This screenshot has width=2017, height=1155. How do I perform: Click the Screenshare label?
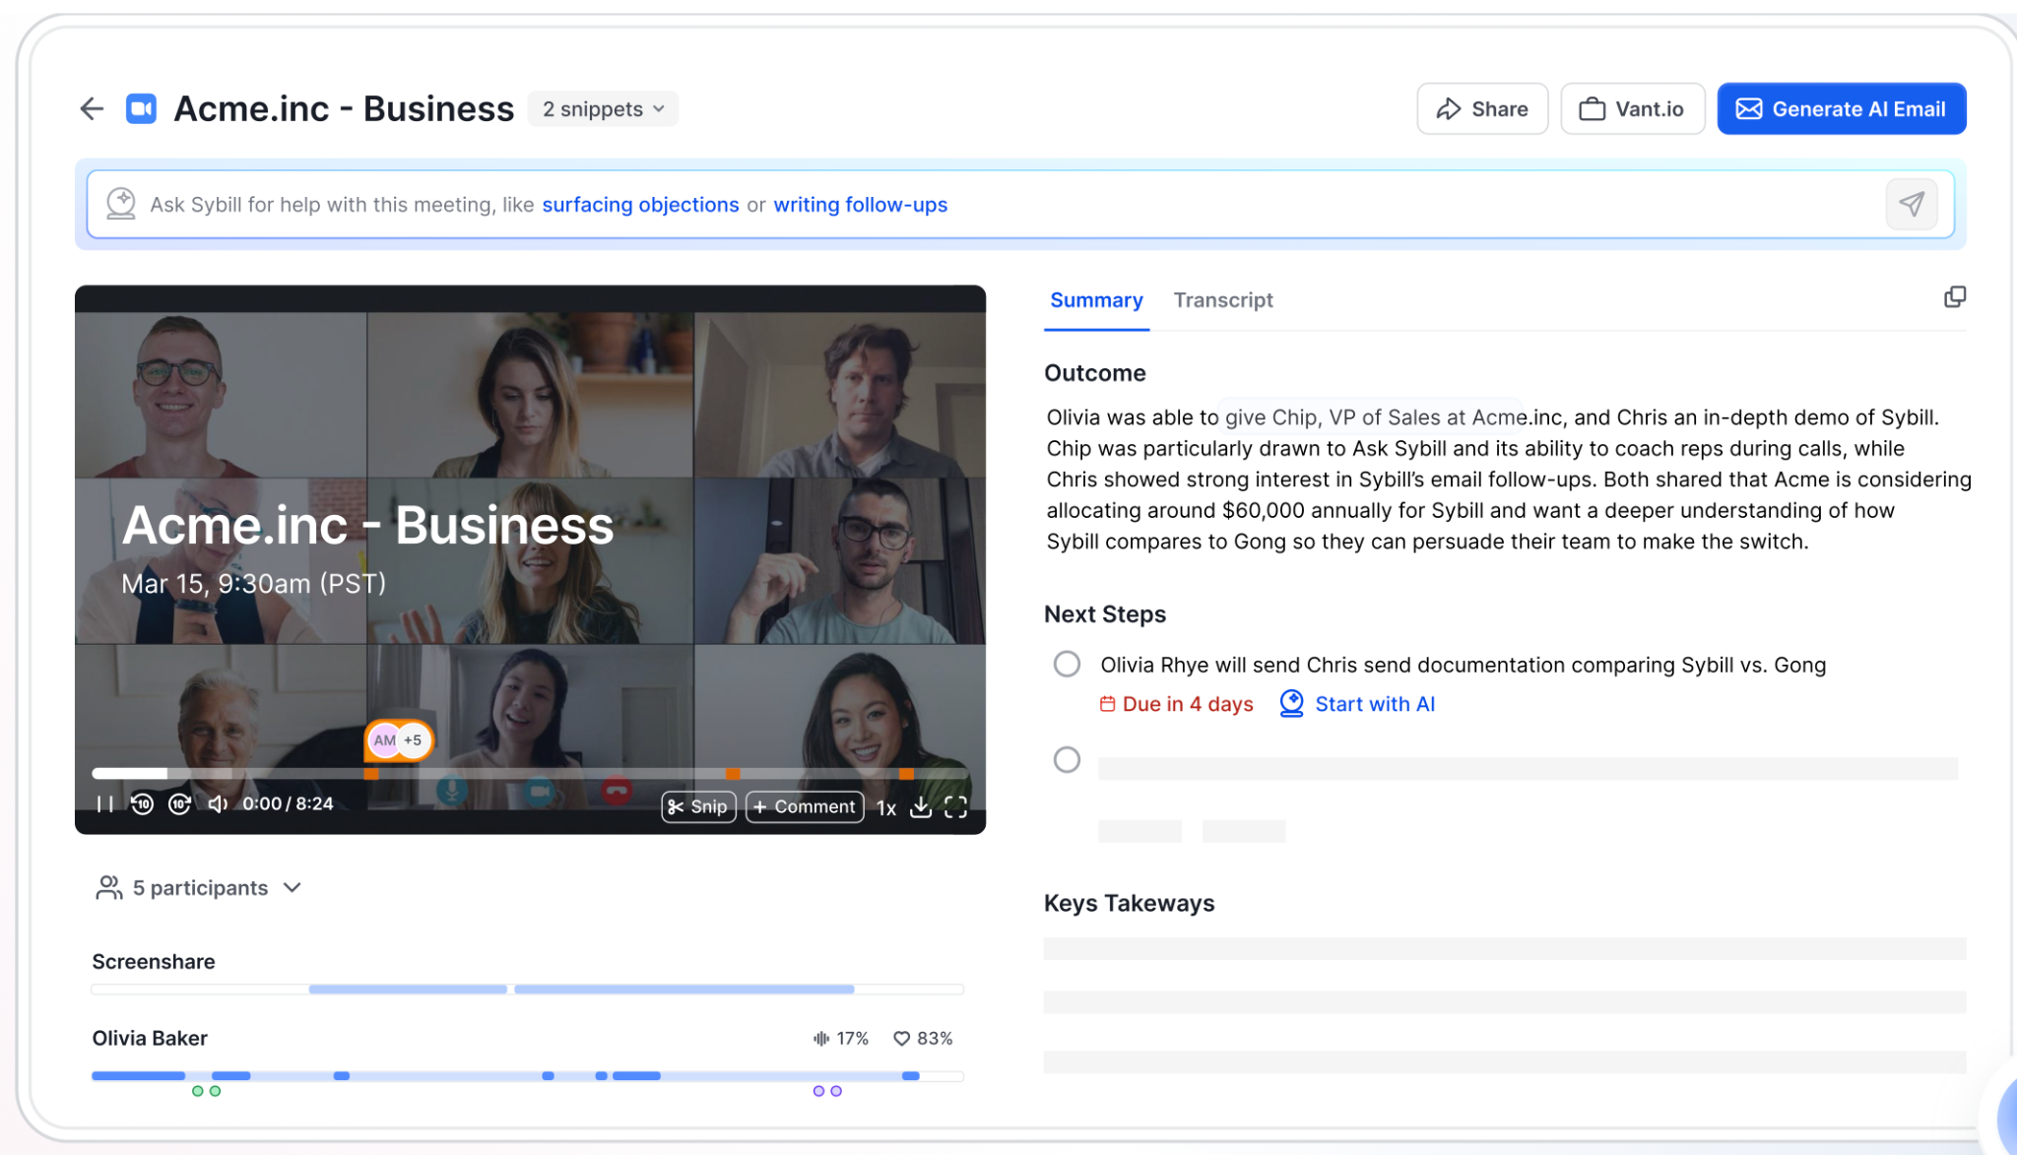point(154,961)
